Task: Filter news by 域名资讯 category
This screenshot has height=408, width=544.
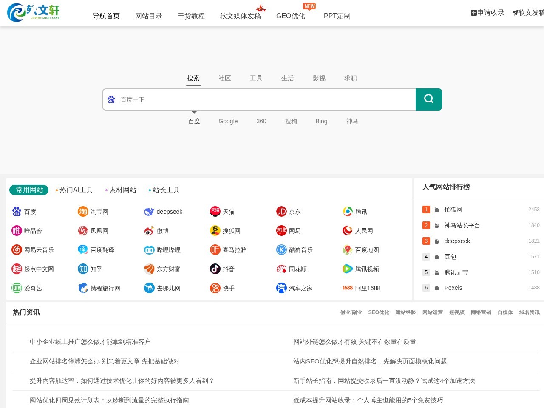Action: (529, 312)
